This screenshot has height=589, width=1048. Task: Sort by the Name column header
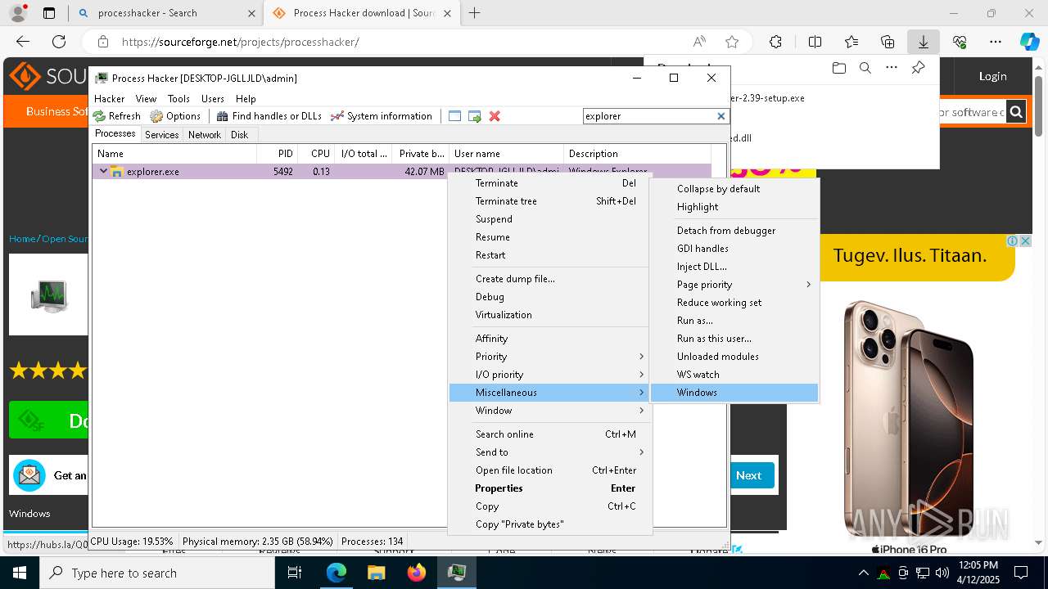[174, 154]
